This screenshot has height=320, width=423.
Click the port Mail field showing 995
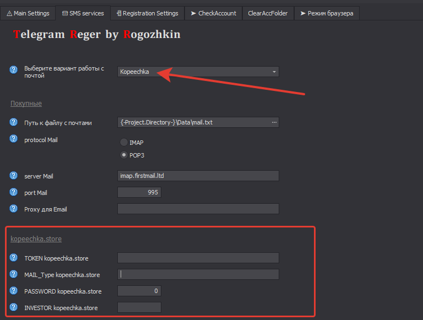coord(139,192)
